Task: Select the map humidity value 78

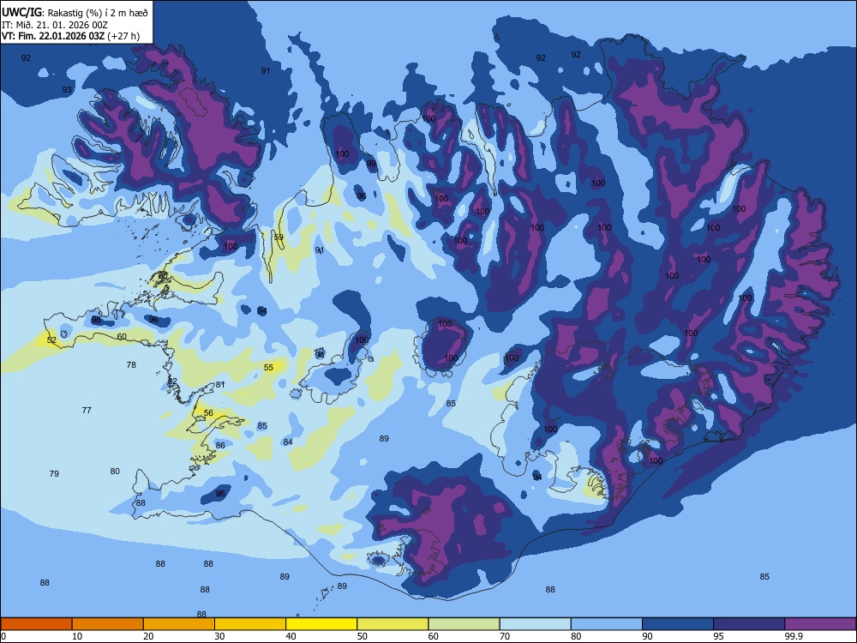Action: pyautogui.click(x=131, y=364)
